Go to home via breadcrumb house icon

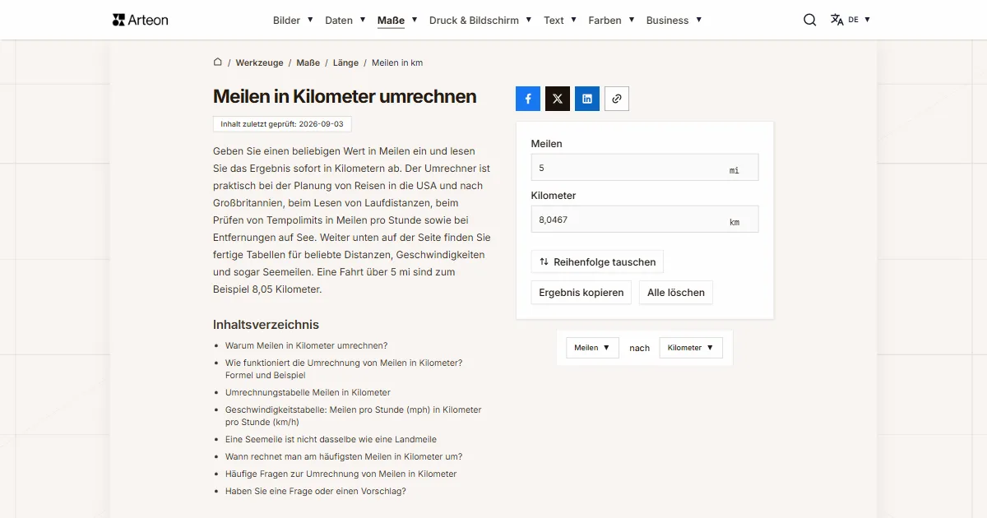[x=218, y=62]
